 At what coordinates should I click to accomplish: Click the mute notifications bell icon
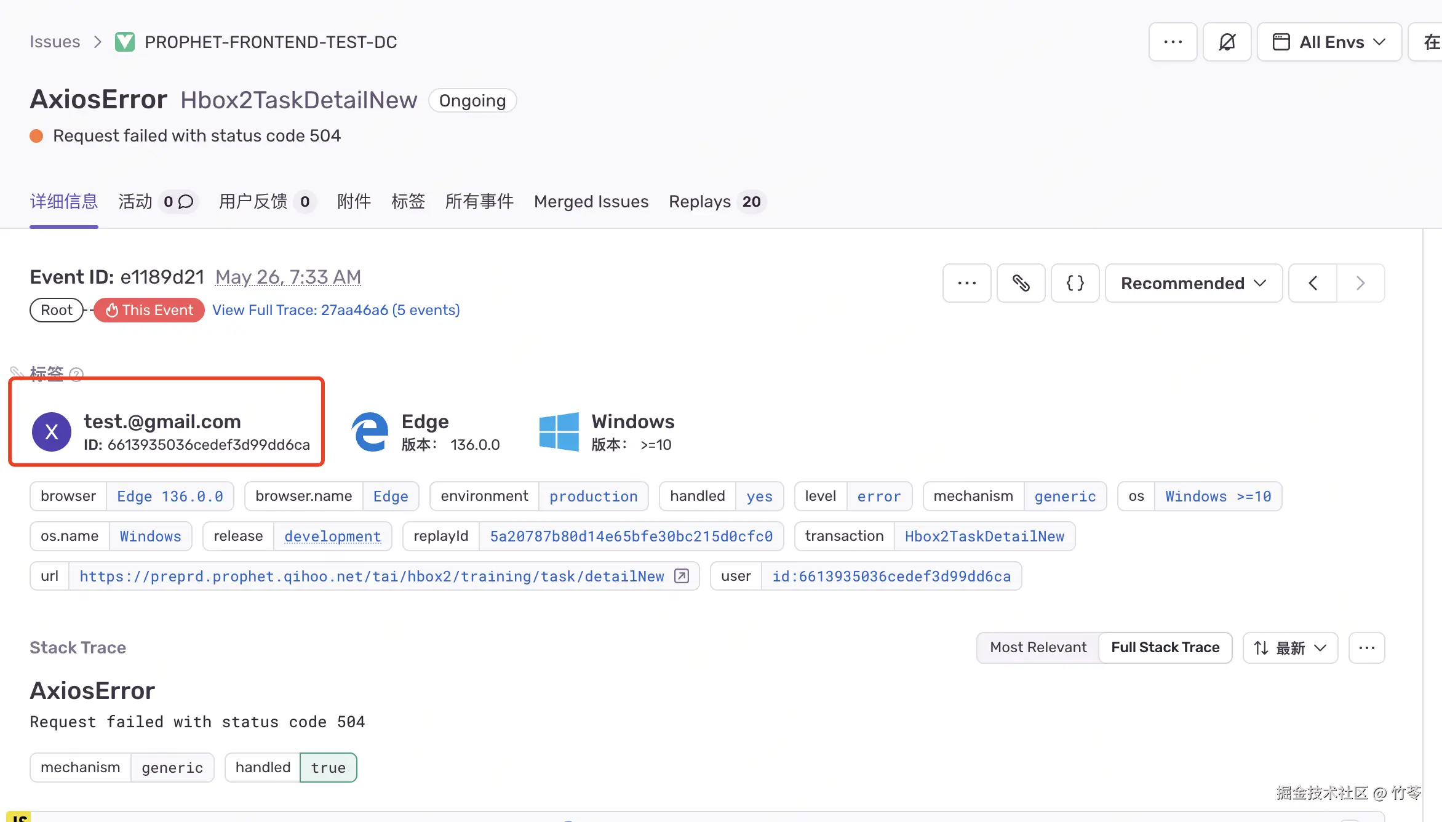coord(1227,42)
